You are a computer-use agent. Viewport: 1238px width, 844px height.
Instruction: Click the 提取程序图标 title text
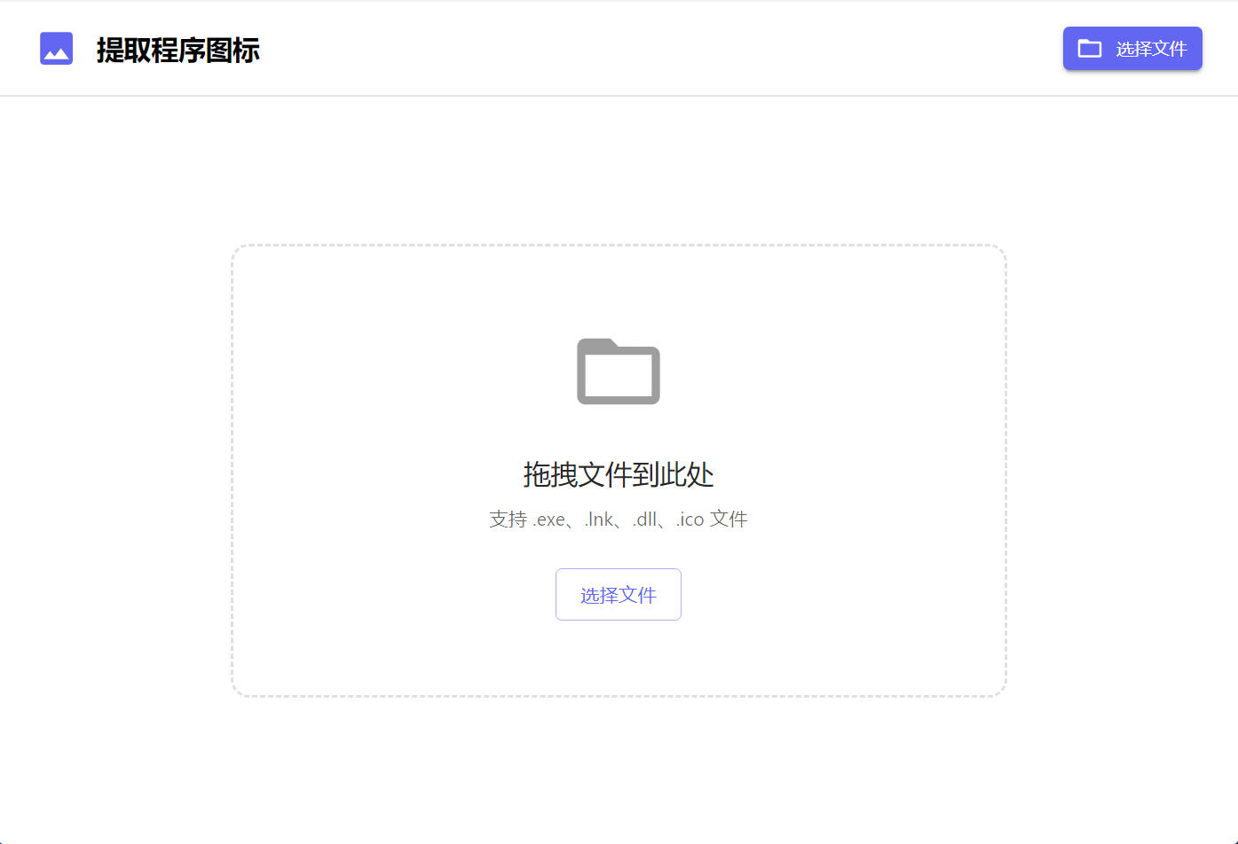pyautogui.click(x=177, y=50)
